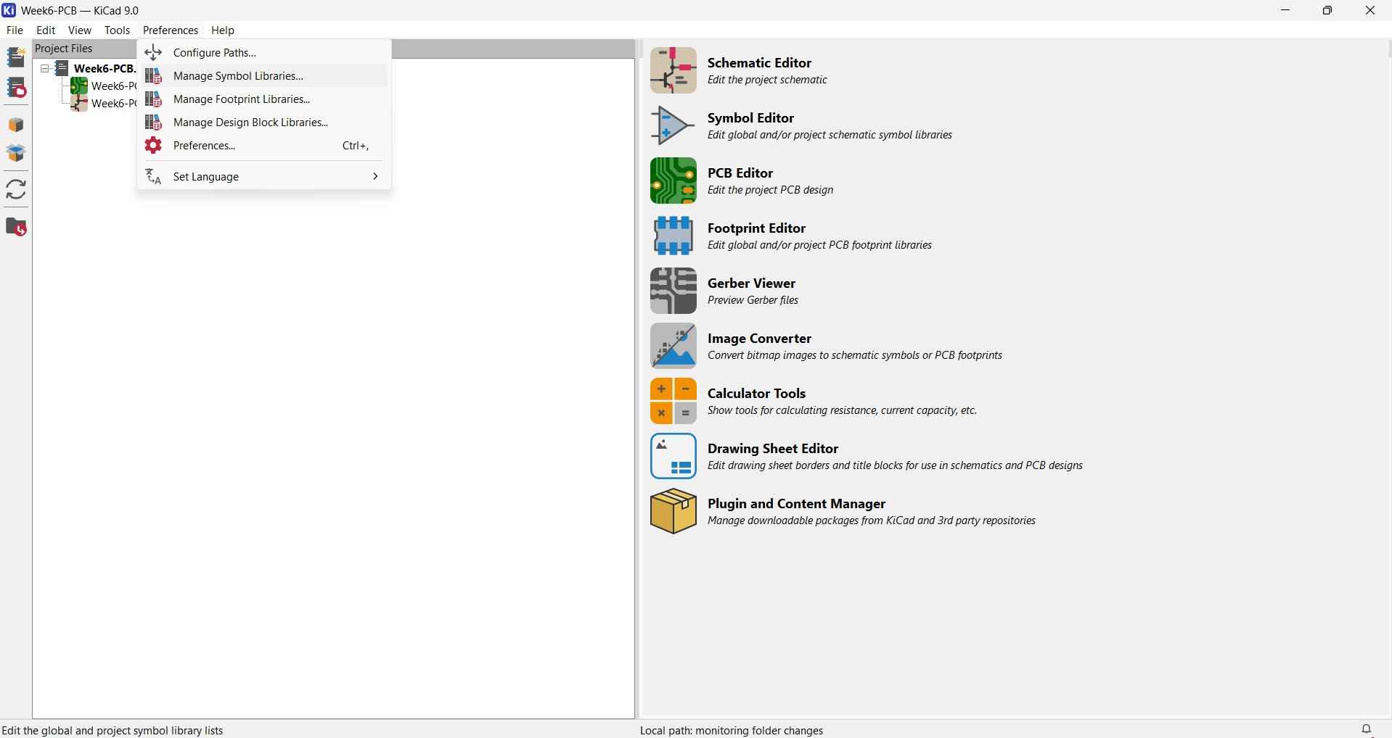Archive the current project via sidebar icon
This screenshot has height=738, width=1392.
point(16,125)
